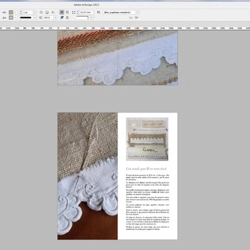The width and height of the screenshot is (250, 250).
Task: Click the corner size stepper arrows
Action: click(x=78, y=12)
